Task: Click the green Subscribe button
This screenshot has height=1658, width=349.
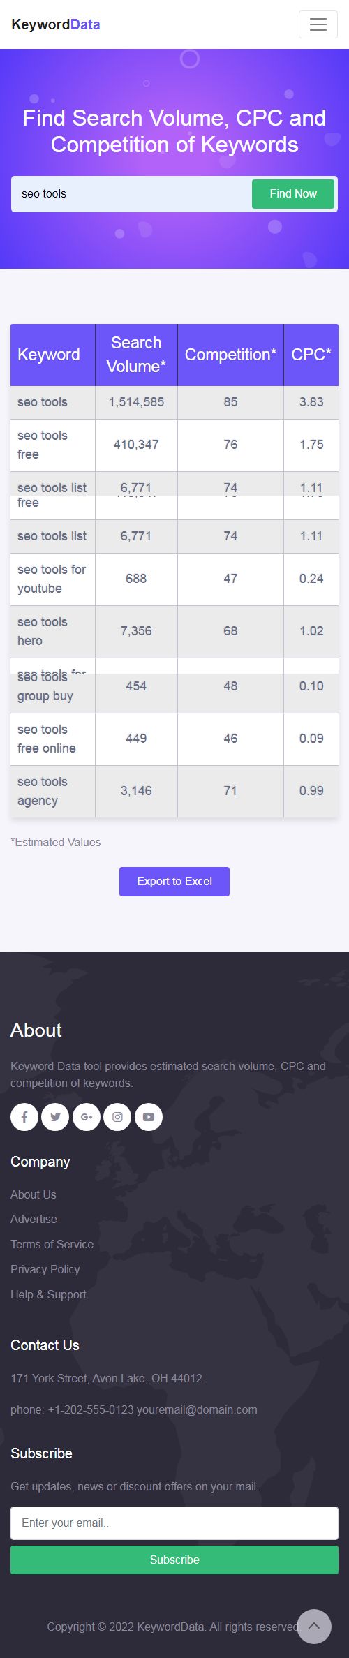Action: click(x=174, y=1560)
